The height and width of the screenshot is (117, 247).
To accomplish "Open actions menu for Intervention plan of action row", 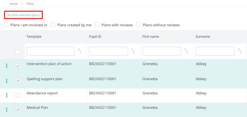I will tap(7, 66).
